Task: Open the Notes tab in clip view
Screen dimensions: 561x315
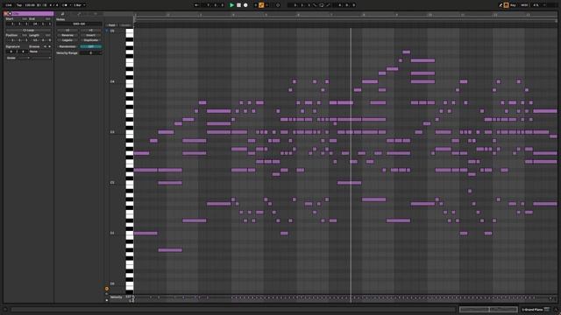Action: pos(62,14)
